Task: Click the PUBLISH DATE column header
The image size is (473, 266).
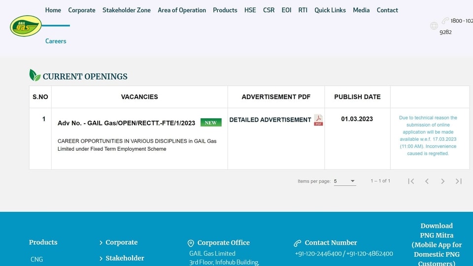Action: 358,97
